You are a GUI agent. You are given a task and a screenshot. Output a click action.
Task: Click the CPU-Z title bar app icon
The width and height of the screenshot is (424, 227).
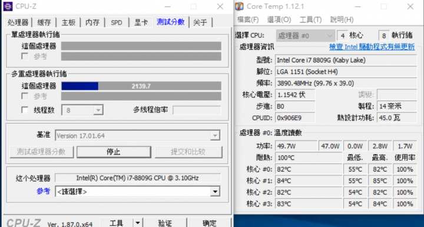point(8,6)
